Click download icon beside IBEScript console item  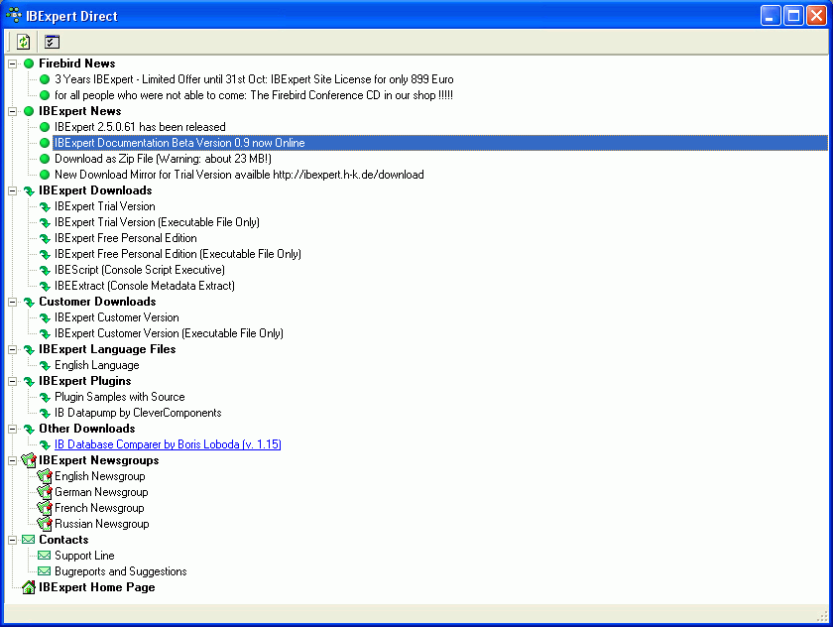(45, 271)
